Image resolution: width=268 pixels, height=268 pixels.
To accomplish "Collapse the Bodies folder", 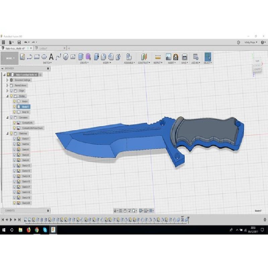I will point(7,96).
